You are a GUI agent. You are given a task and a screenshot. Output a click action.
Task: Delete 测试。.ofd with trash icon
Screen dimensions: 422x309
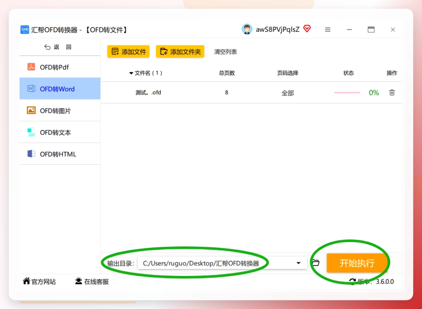pyautogui.click(x=392, y=93)
